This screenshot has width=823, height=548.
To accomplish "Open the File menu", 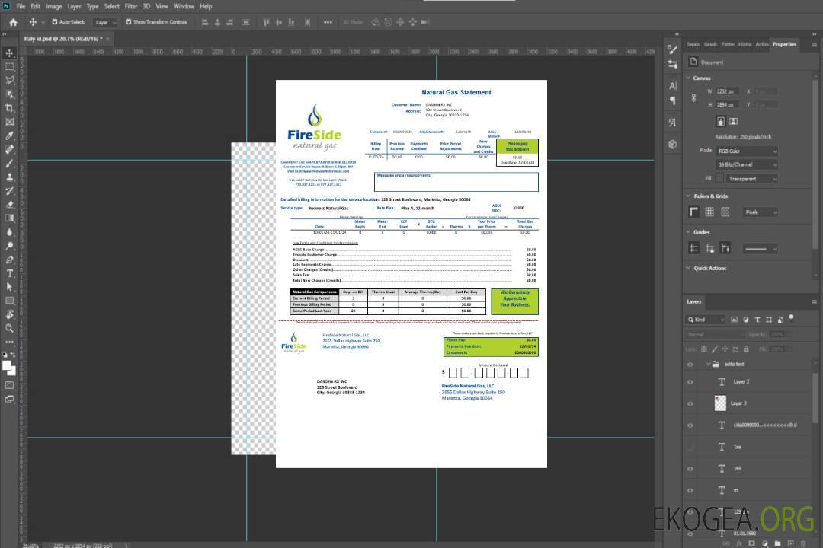I will (21, 6).
